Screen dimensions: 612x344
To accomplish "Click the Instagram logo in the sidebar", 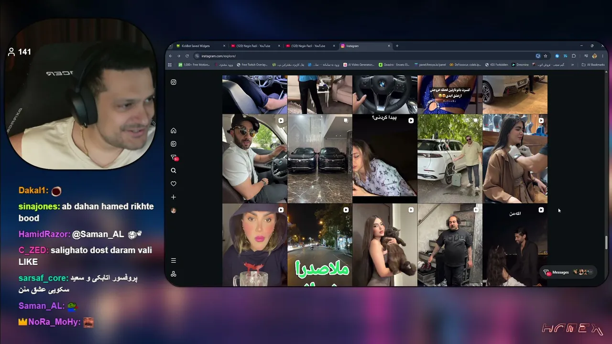I will (x=174, y=82).
